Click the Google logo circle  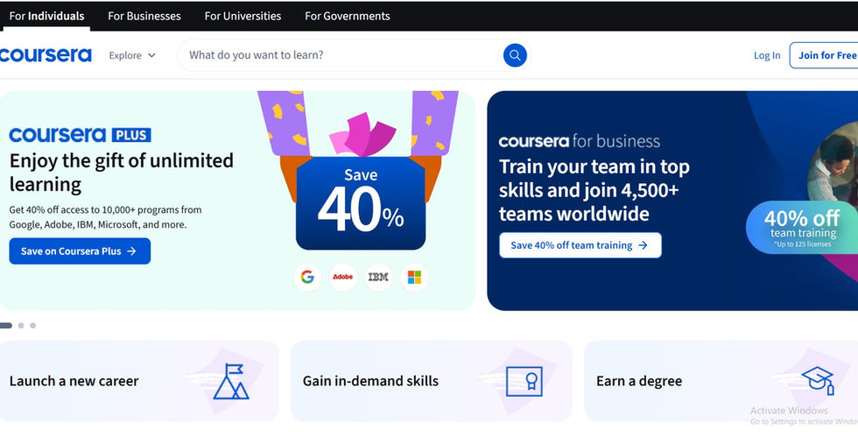(307, 277)
